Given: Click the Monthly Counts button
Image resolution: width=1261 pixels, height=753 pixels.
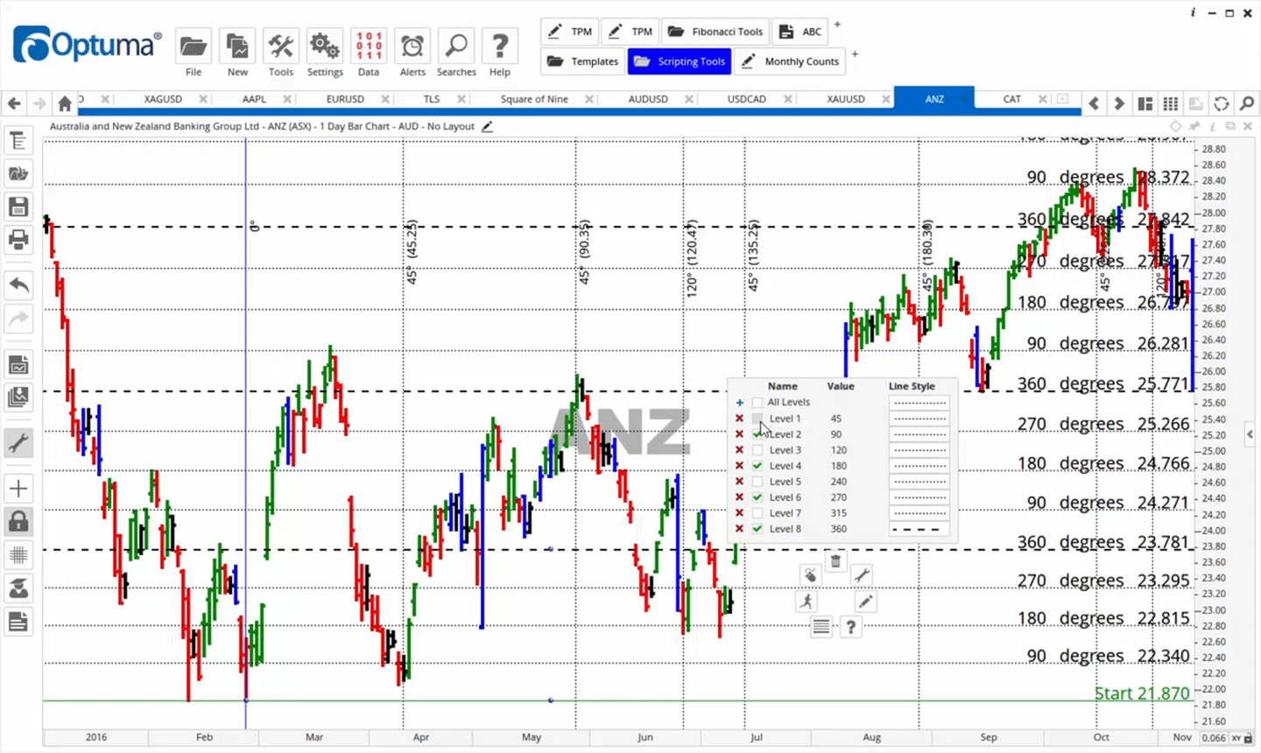Looking at the screenshot, I should [791, 61].
